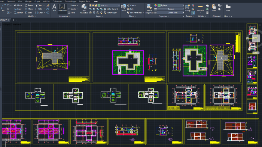Open the Collaborate ribbon tab
The height and width of the screenshot is (147, 262).
tap(57, 1)
